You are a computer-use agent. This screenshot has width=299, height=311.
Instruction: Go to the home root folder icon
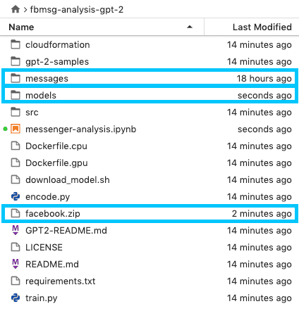[x=16, y=9]
